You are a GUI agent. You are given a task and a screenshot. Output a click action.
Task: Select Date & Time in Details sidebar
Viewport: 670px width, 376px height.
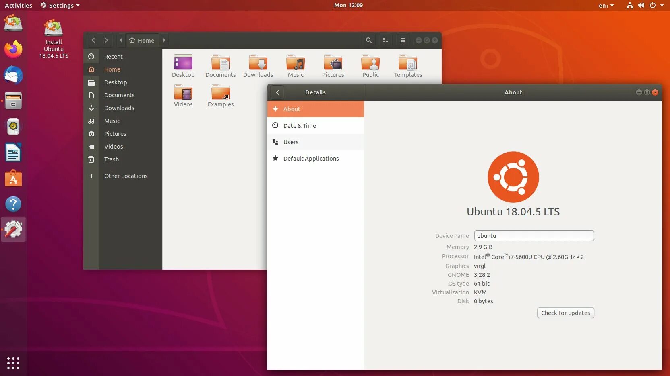[x=316, y=126]
